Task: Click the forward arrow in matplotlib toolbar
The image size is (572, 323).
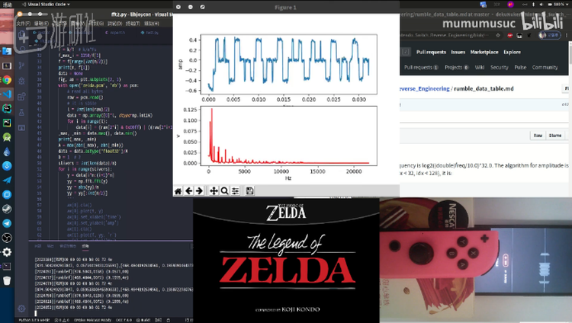Action: click(x=199, y=191)
